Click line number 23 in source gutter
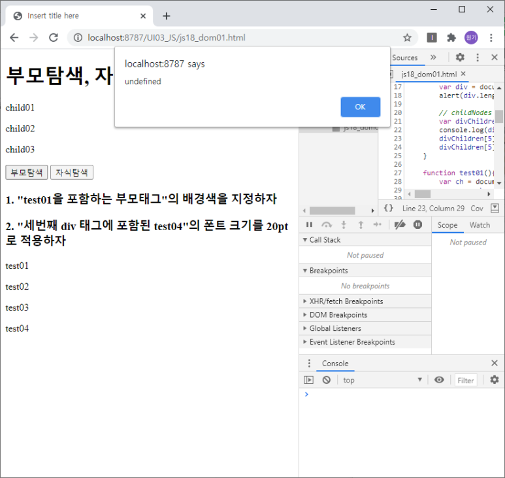Viewport: 505px width, 478px height. (x=398, y=138)
